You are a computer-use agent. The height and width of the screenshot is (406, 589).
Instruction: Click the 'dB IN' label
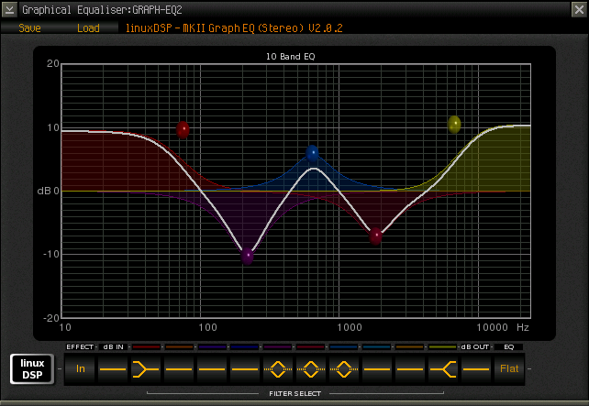113,347
